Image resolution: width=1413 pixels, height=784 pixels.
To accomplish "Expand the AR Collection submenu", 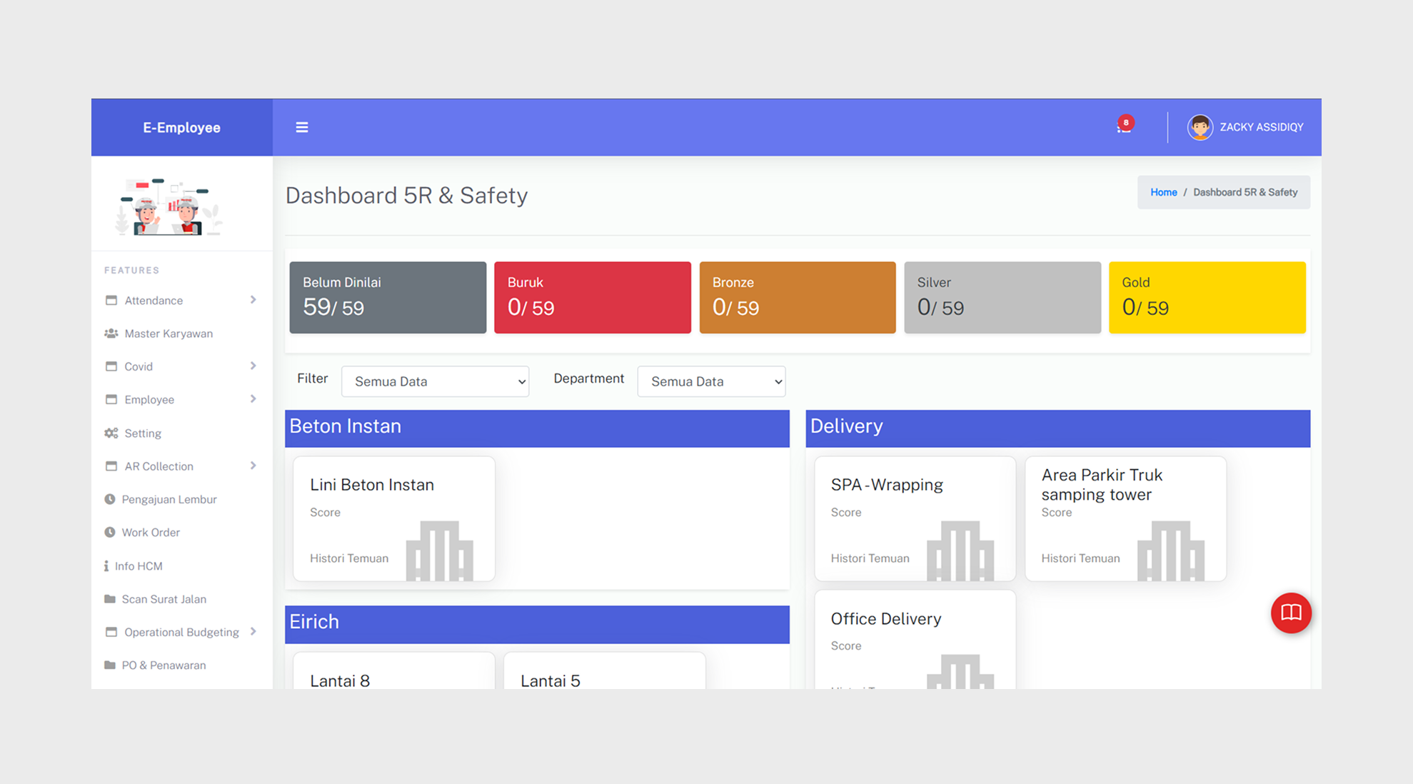I will pos(253,466).
